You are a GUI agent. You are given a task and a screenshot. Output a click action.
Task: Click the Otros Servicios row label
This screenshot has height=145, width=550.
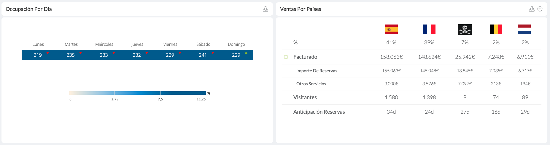tap(311, 84)
